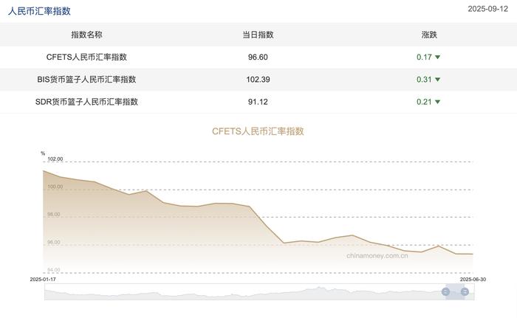Select the BIS货币篮子人民币汇率指数 row name
Screen dimensions: 517x318
(x=86, y=80)
